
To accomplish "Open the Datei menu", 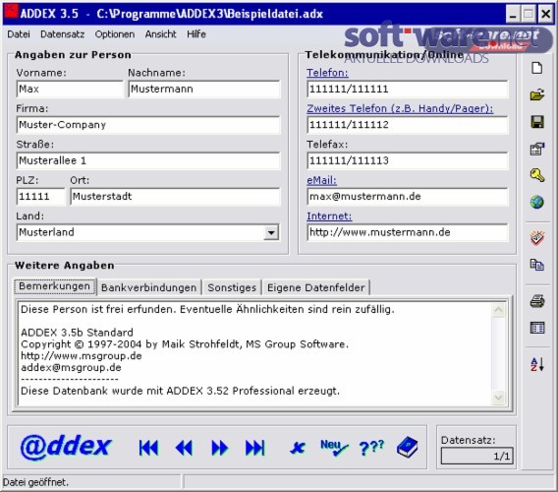I will [x=19, y=34].
